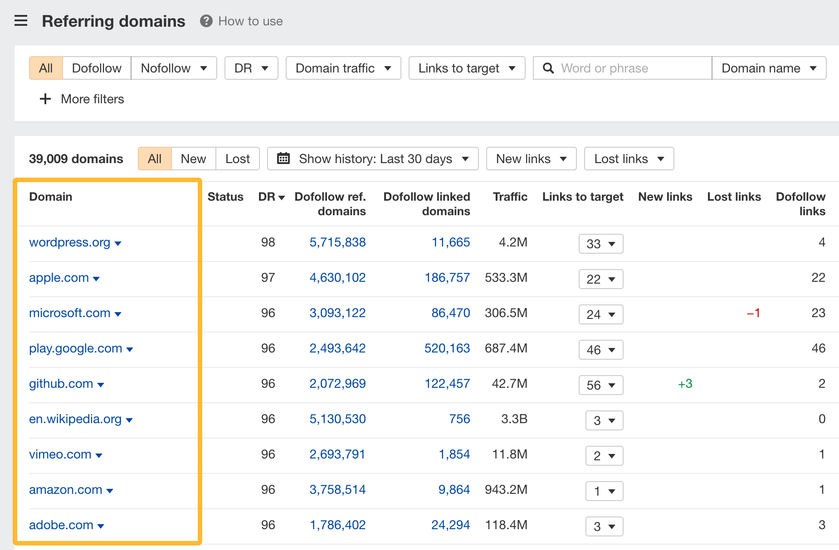Expand the 22 links dropdown for apple.com

[601, 279]
